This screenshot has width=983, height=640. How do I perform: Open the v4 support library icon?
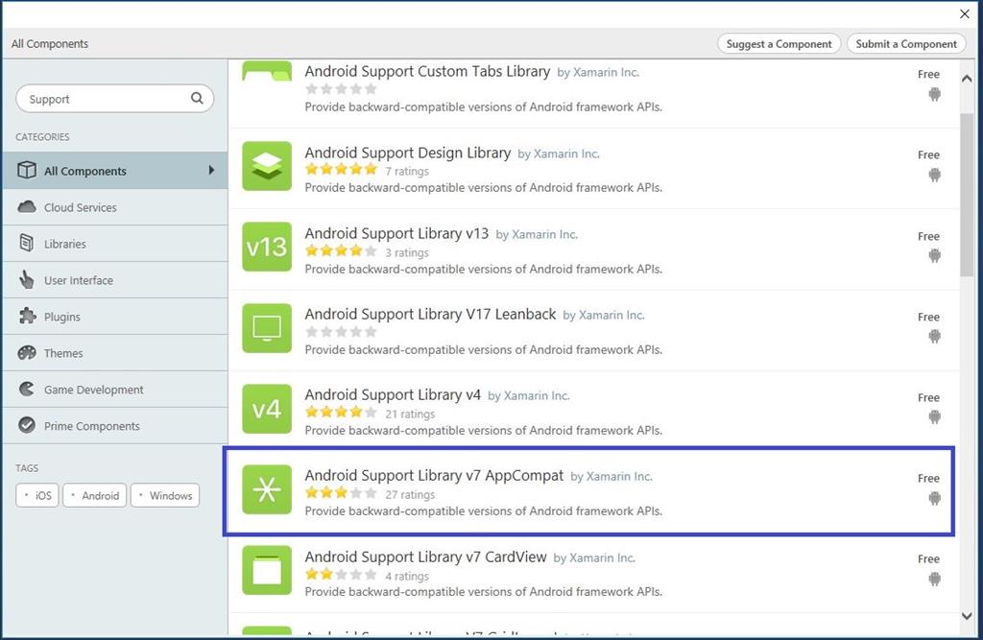tap(267, 409)
